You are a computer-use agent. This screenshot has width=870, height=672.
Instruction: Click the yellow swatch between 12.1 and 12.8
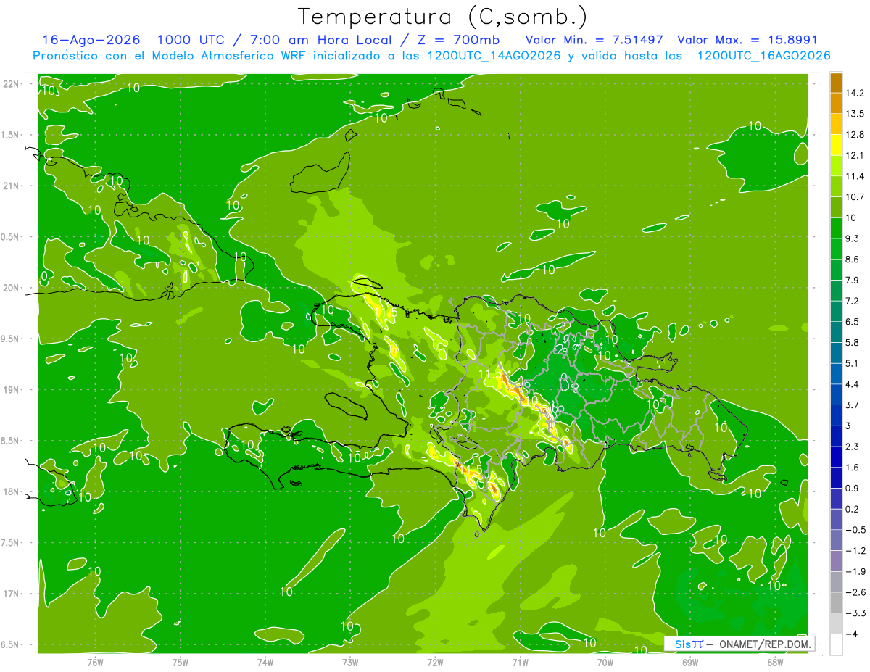tap(836, 145)
